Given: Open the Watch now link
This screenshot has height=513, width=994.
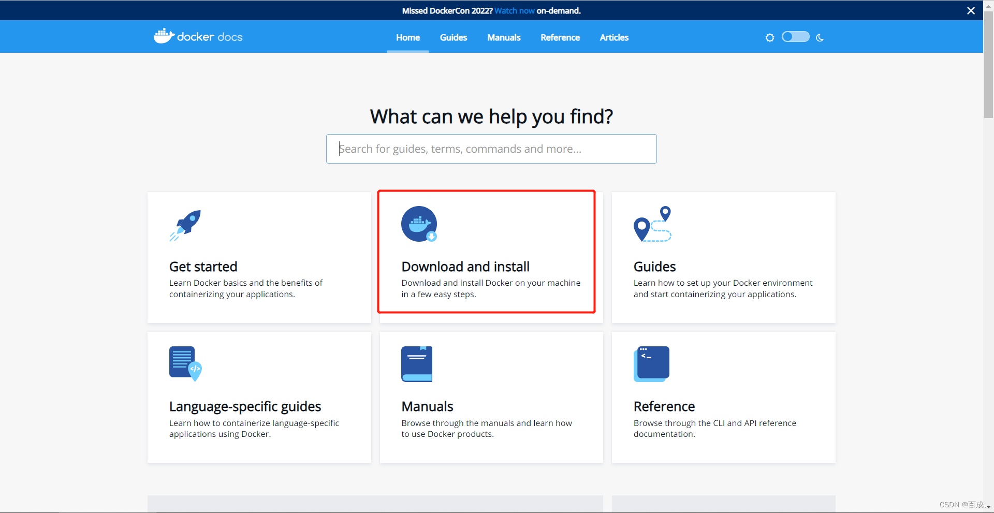Looking at the screenshot, I should tap(514, 10).
